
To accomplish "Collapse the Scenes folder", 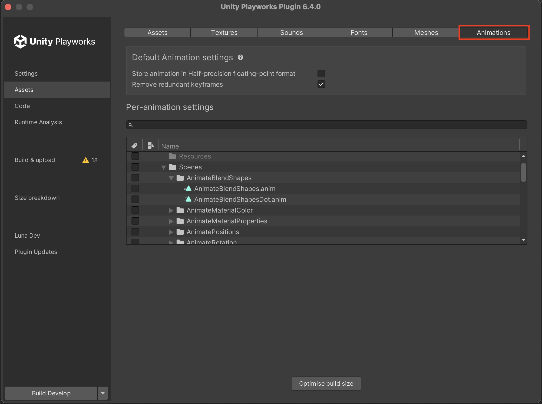I will 164,167.
